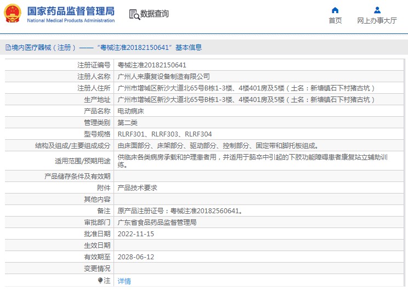The height and width of the screenshot is (290, 408).
Task: Click the lightbulb icon beside 注
Action: [x=100, y=280]
